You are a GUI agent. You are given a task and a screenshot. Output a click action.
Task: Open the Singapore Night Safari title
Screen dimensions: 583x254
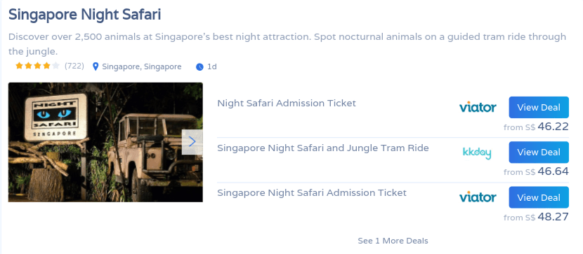85,15
